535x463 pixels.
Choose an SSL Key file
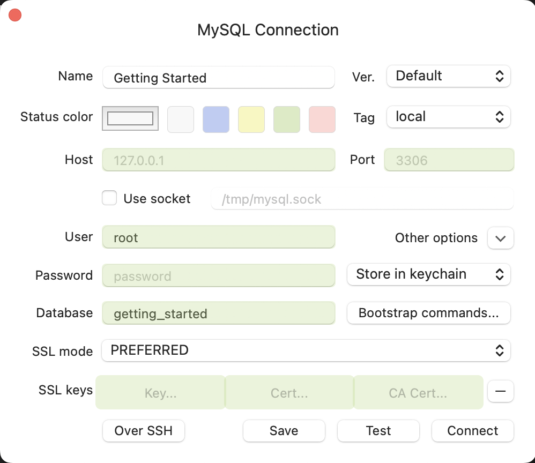tap(160, 392)
